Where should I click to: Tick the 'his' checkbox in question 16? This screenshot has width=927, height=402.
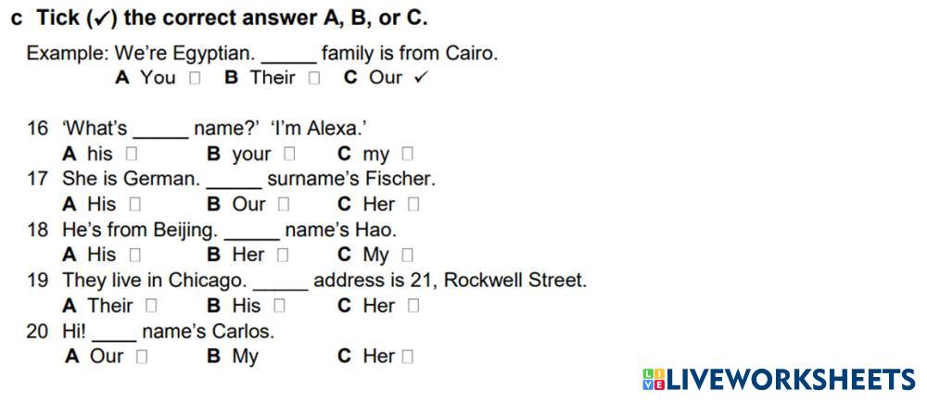pos(131,154)
